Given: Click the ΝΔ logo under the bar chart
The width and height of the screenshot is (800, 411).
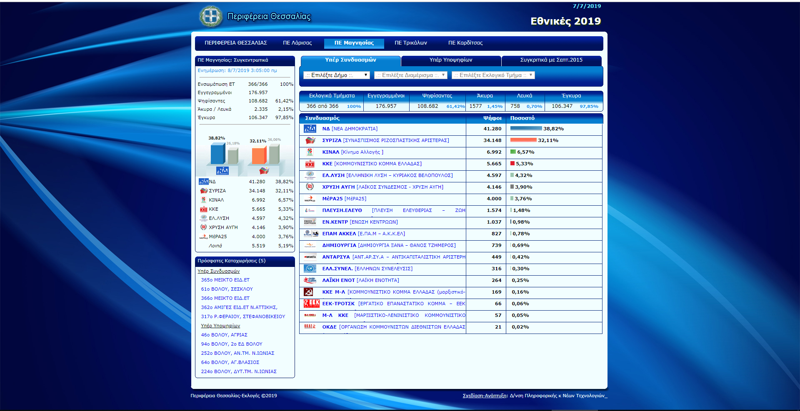Looking at the screenshot, I should (222, 171).
